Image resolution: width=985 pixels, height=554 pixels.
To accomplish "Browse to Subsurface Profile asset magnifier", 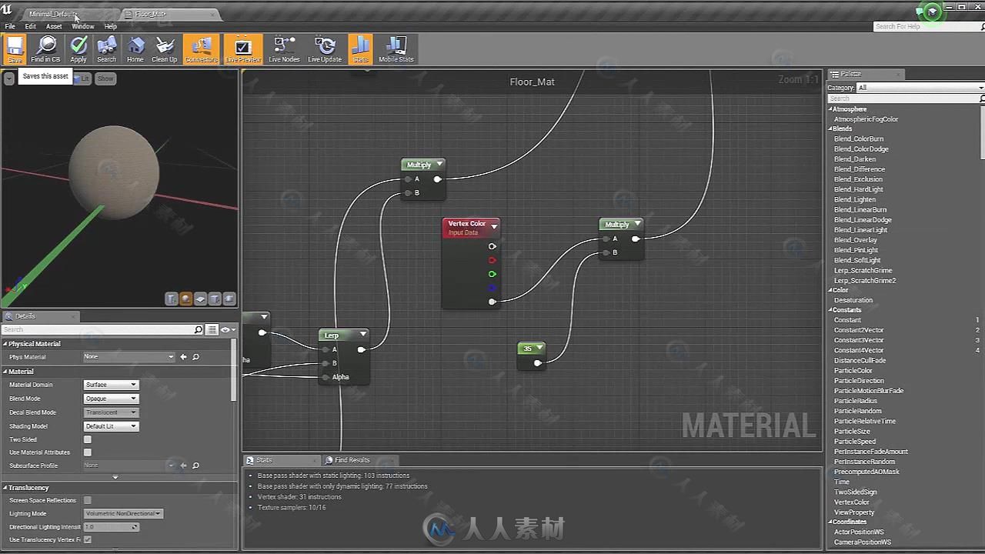I will click(195, 466).
